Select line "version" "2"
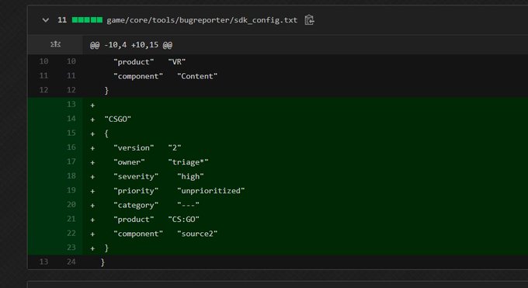Screen dimensions: 528x288 point(148,147)
